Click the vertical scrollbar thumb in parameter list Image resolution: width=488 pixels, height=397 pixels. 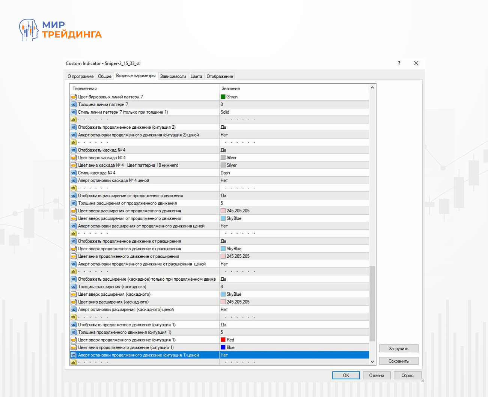tap(372, 303)
